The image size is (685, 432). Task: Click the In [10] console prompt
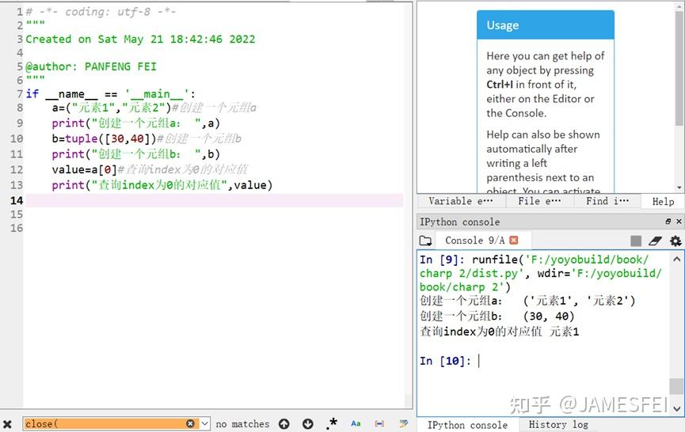pyautogui.click(x=445, y=361)
